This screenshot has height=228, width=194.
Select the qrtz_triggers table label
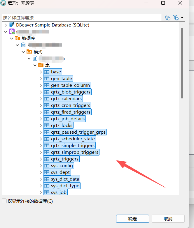click(x=65, y=159)
